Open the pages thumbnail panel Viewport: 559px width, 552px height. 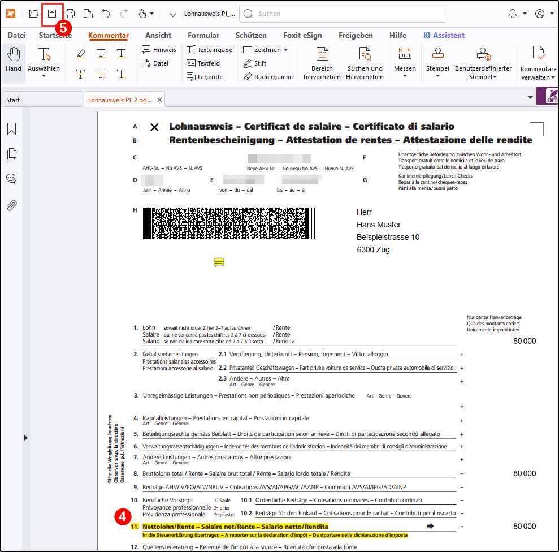click(11, 154)
